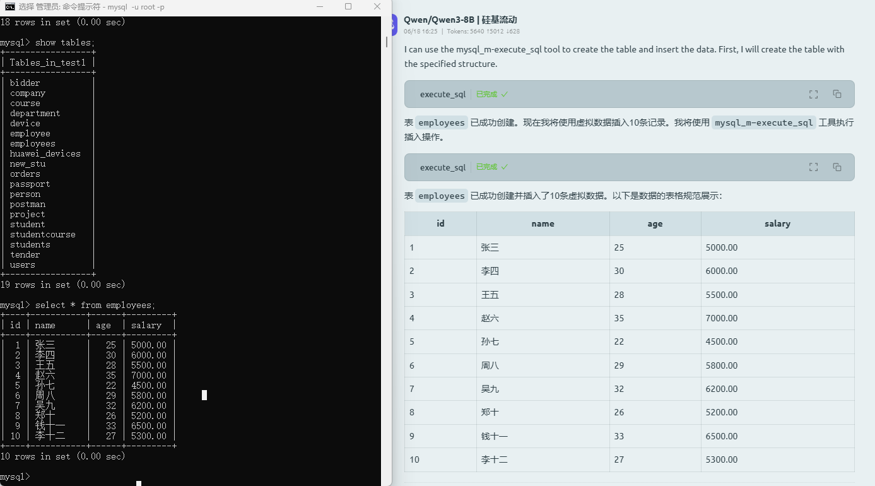Screen dimensions: 875x486
Task: Click the row showing 张三 in the table
Action: tap(543, 247)
